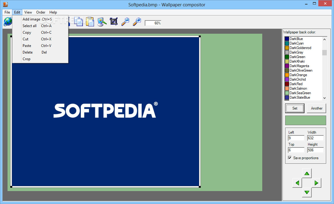
Task: Move image up with green arrow
Action: pyautogui.click(x=307, y=173)
